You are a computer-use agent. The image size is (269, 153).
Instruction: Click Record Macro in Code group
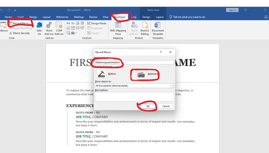(19, 23)
